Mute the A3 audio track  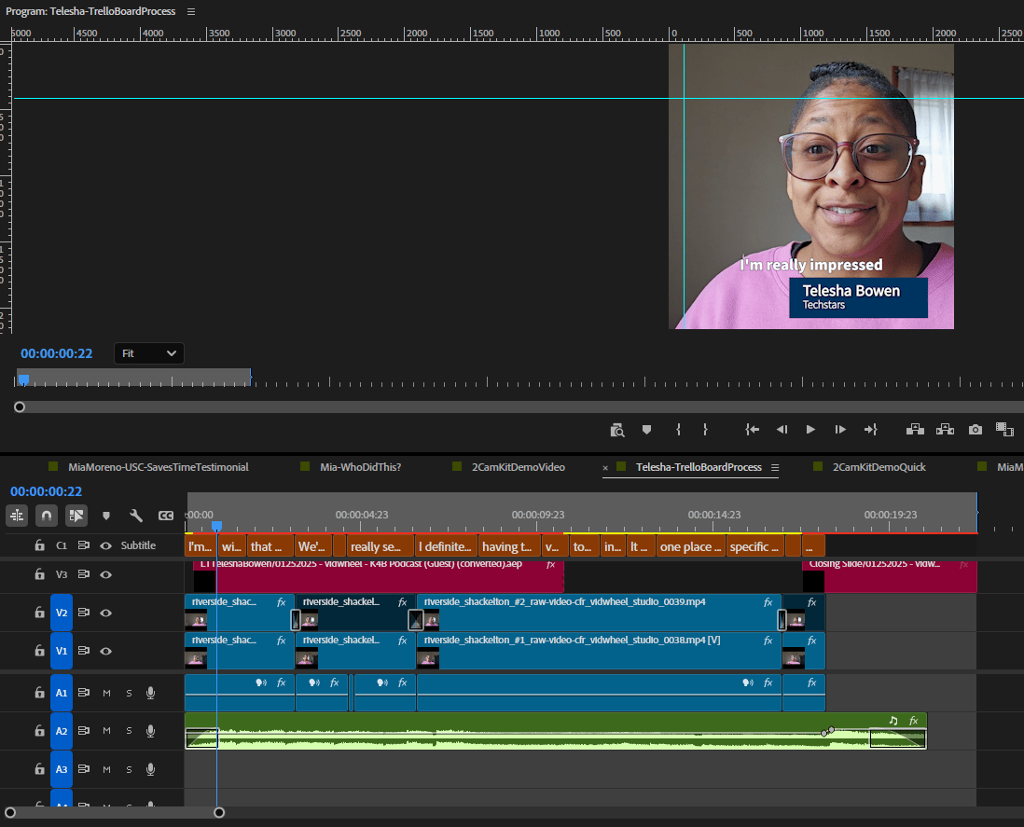tap(106, 769)
